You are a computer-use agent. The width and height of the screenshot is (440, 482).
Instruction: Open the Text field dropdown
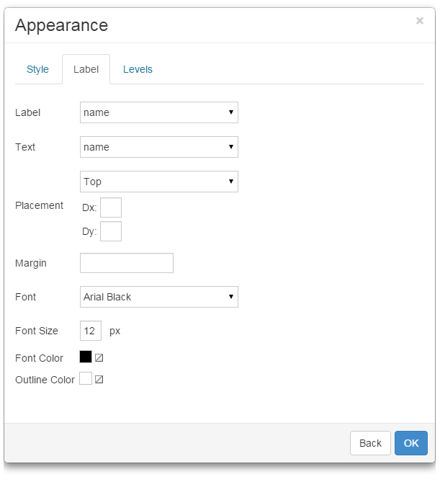(x=159, y=147)
